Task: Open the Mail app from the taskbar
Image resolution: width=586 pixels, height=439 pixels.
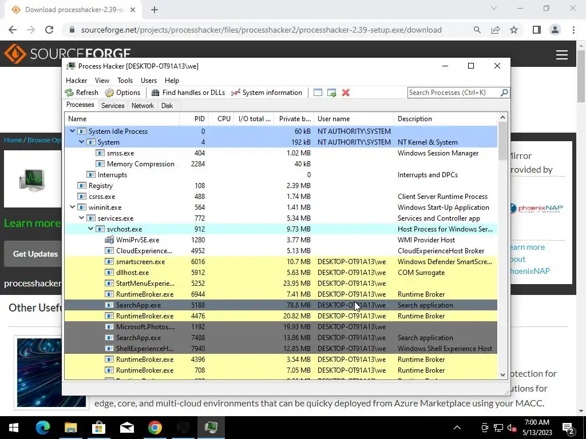Action: [x=126, y=428]
